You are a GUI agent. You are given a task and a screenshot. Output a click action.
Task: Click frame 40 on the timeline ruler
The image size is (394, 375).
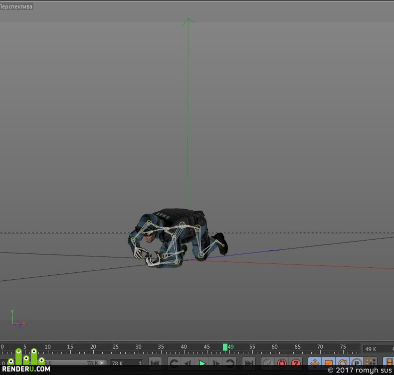pos(184,347)
